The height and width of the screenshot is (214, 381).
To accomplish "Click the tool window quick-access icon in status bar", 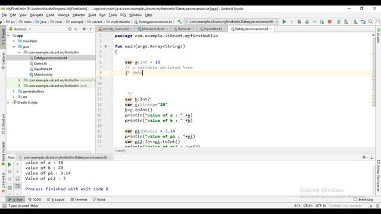I will click(4, 206).
